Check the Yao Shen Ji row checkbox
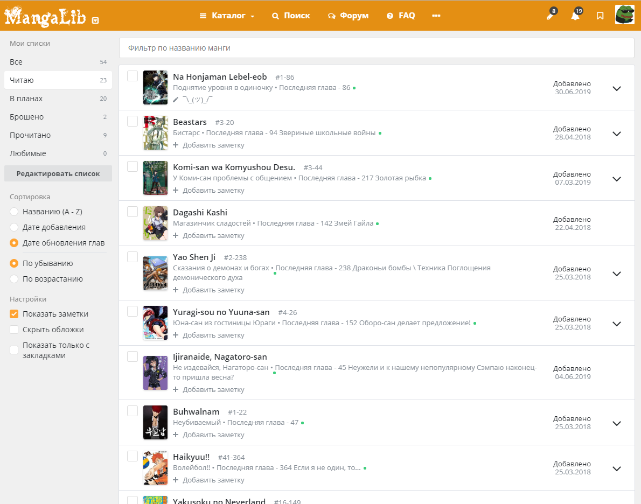641x504 pixels. pyautogui.click(x=133, y=257)
